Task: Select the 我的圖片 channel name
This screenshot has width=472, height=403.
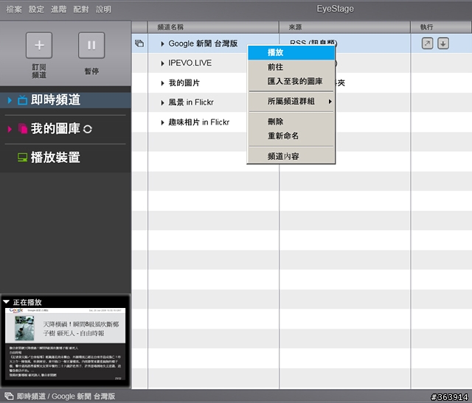Action: [x=184, y=83]
